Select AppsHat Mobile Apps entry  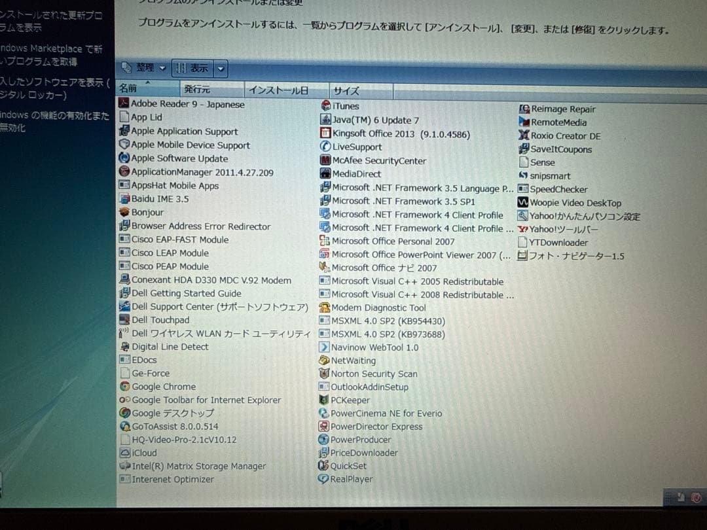tap(169, 185)
